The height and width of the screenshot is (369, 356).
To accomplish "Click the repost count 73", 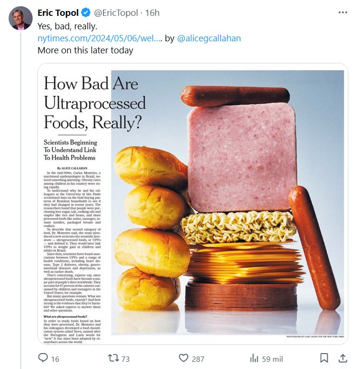I will click(126, 358).
